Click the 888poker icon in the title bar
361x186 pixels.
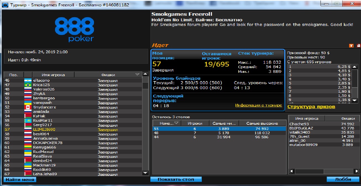[x=5, y=5]
